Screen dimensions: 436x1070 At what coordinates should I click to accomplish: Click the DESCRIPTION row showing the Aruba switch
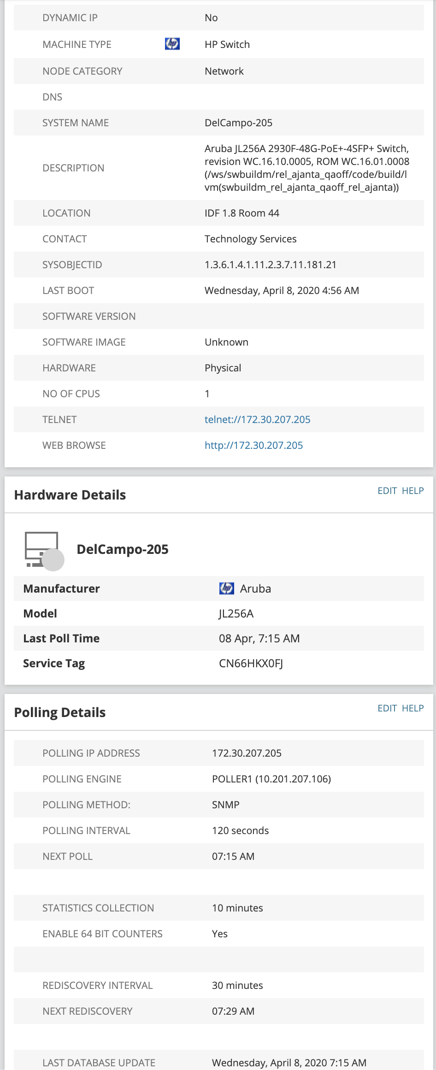click(x=306, y=168)
